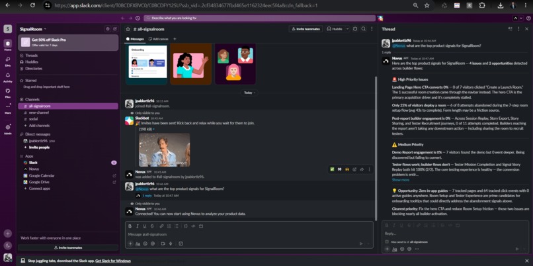Go back using Slack's back arrow
Screen dimensions: 533x266
[x=123, y=18]
